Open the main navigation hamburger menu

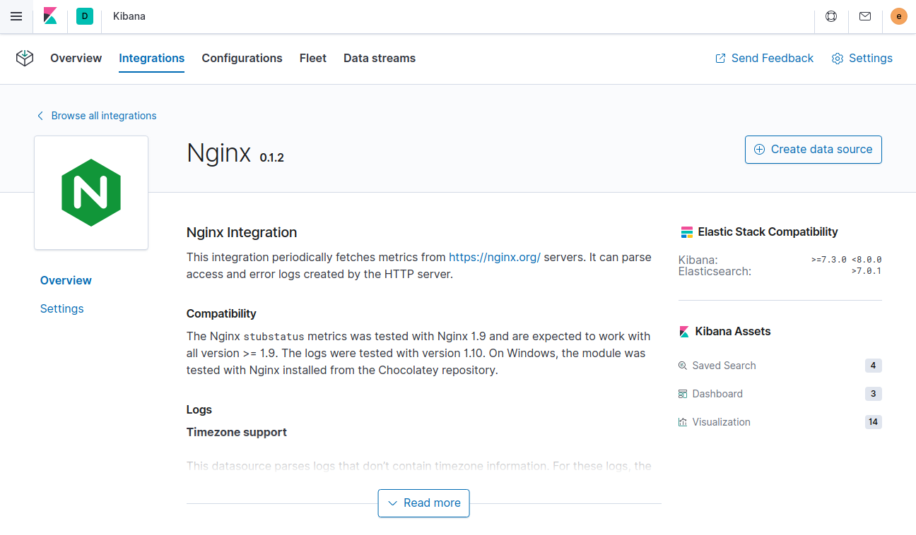point(16,16)
